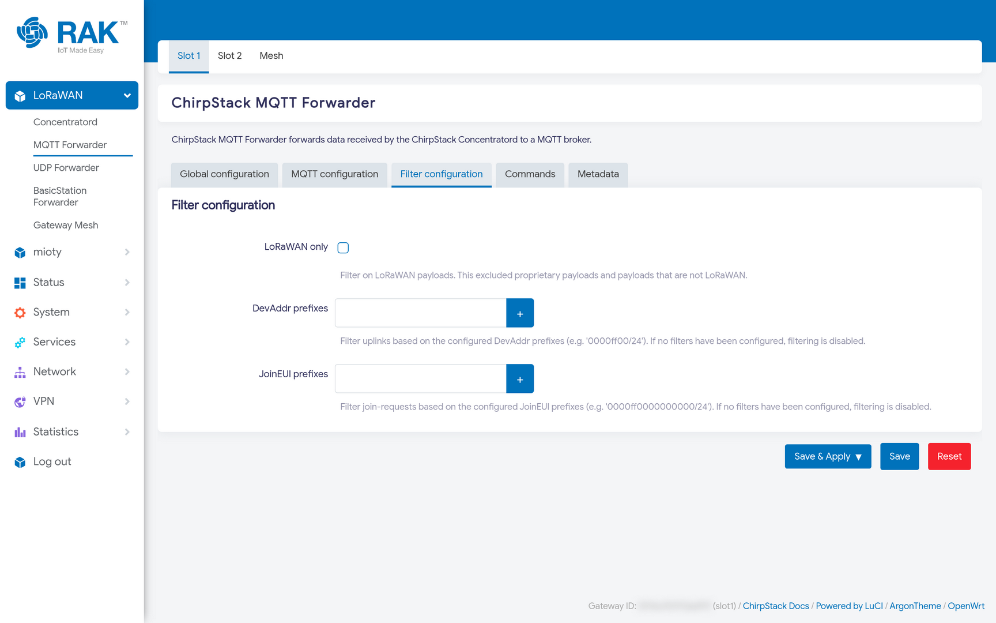The image size is (996, 623).
Task: Click the Statistics bar chart icon
Action: point(20,432)
